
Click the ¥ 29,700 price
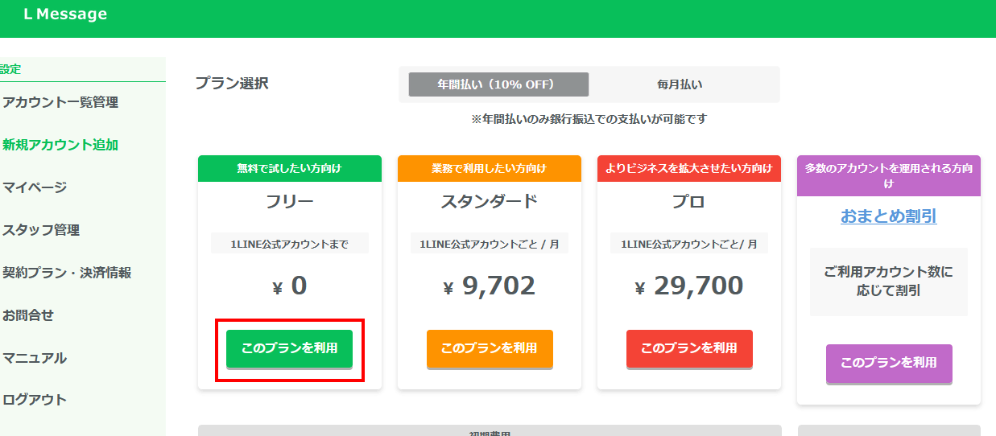pos(689,286)
